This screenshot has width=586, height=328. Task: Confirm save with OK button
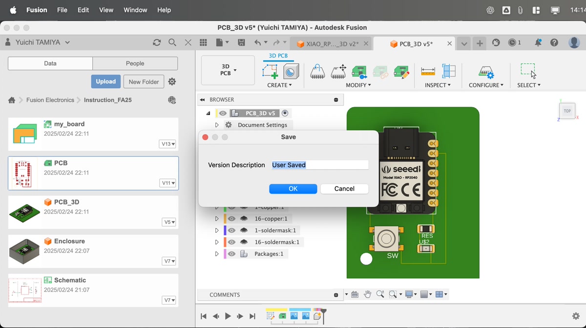[293, 189]
